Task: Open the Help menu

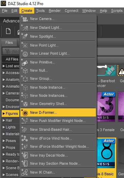Action: click(103, 11)
